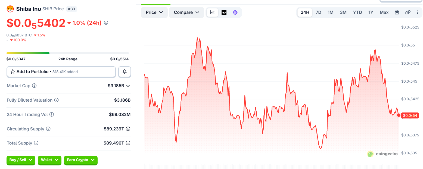
Task: Open the Market Cap info icon
Action: tap(34, 86)
